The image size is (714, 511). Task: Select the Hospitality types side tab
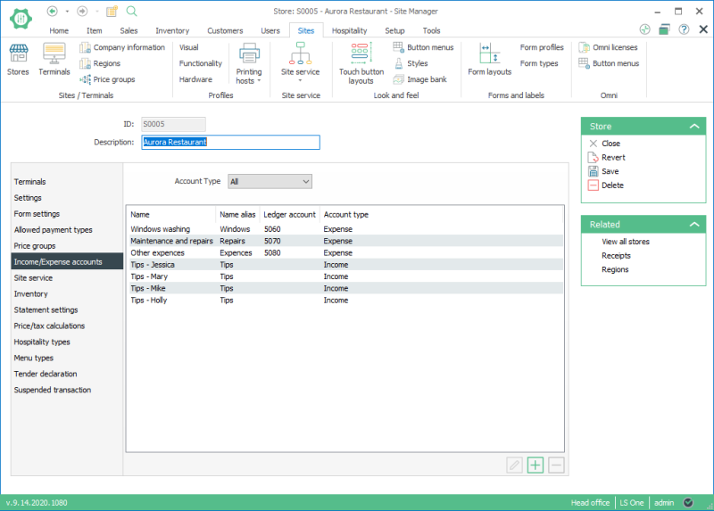[67, 342]
